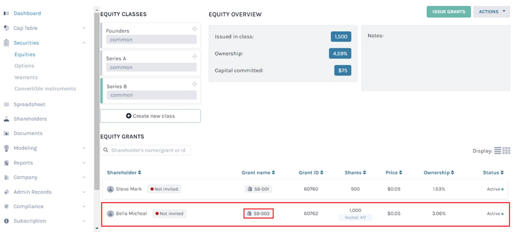515x232 pixels.
Task: Click the Vested: 417 label
Action: click(x=355, y=217)
